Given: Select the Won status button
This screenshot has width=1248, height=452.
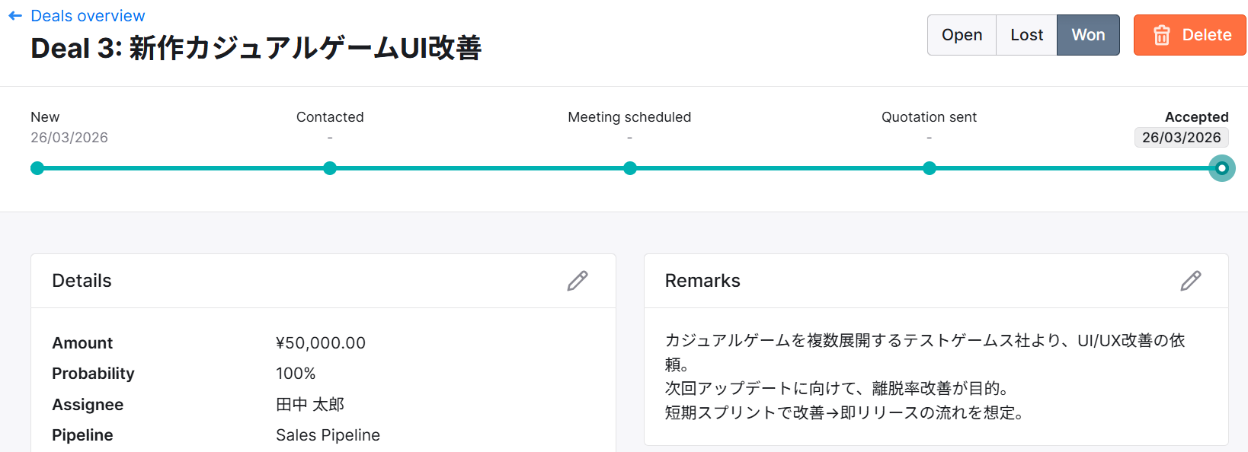Looking at the screenshot, I should point(1088,35).
